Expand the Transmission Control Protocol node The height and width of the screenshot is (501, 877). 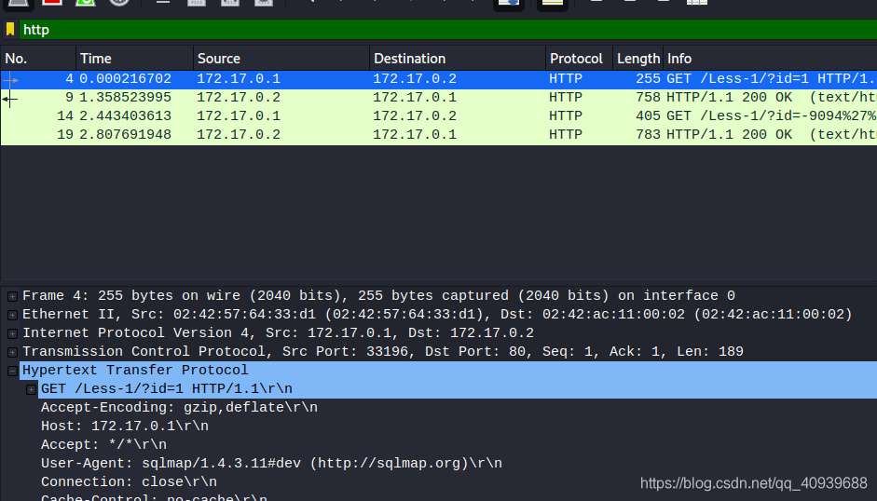12,352
